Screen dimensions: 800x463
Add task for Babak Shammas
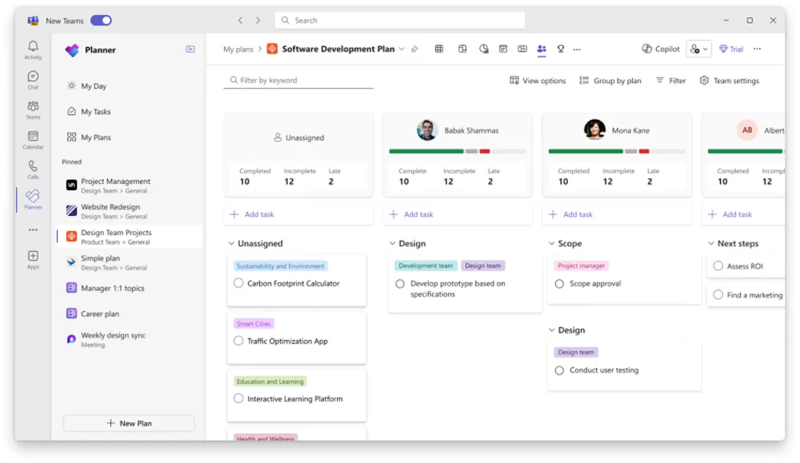458,214
